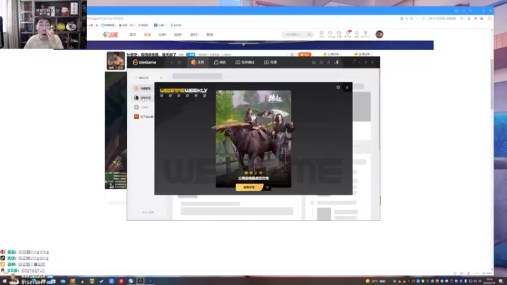Open Huya 直播 nav item
This screenshot has width=507, height=285.
click(147, 35)
